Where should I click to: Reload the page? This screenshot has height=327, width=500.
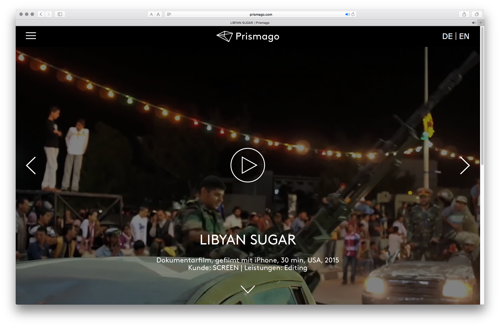(353, 14)
